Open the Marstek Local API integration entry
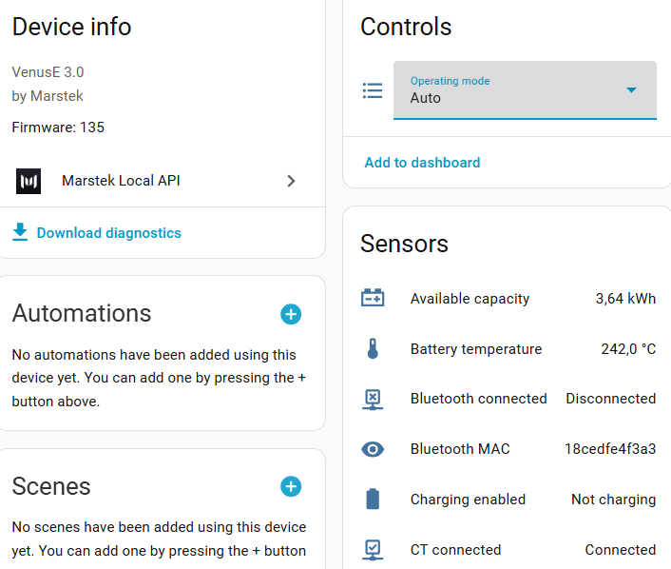 pos(121,181)
